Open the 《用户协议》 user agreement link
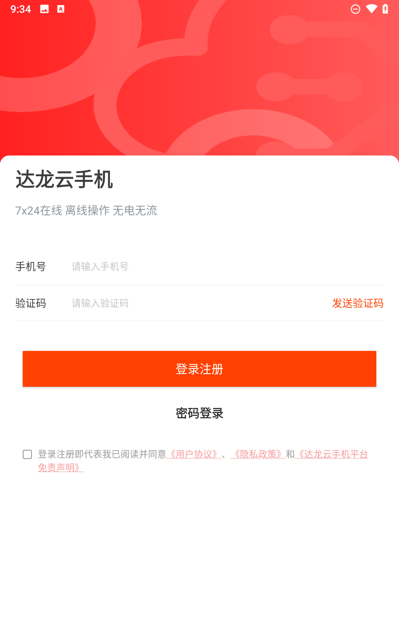This screenshot has width=399, height=638. (x=194, y=454)
